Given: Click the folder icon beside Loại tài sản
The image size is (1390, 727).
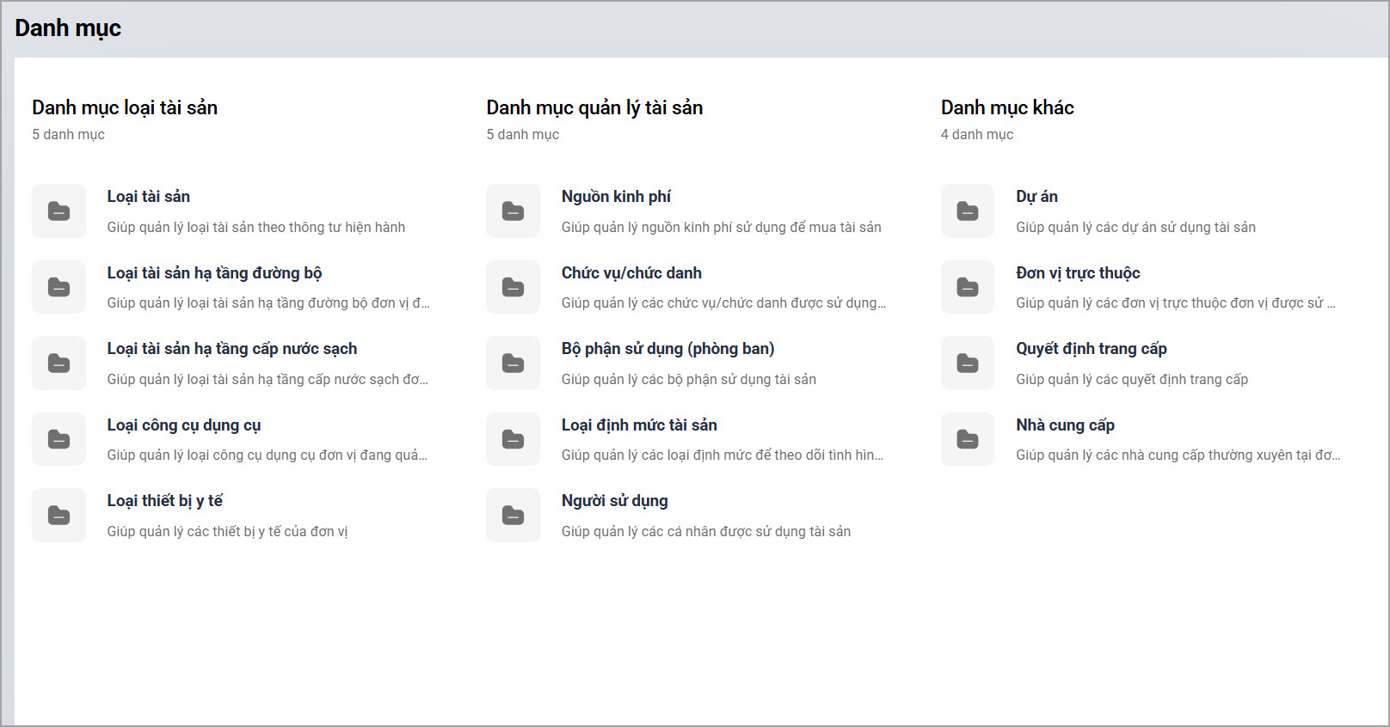Looking at the screenshot, I should coord(58,211).
